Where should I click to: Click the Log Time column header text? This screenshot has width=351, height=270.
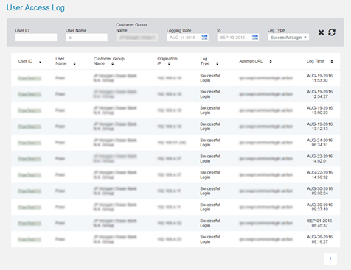point(315,61)
